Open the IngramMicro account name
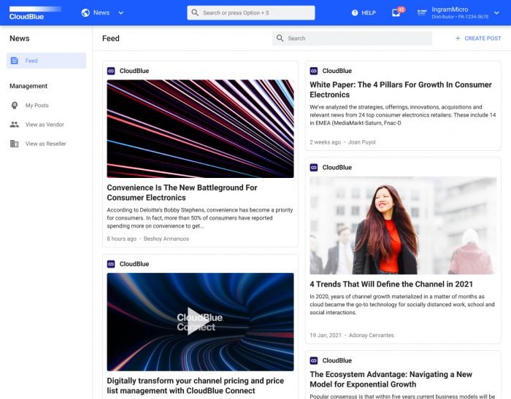The height and width of the screenshot is (399, 511). click(450, 9)
